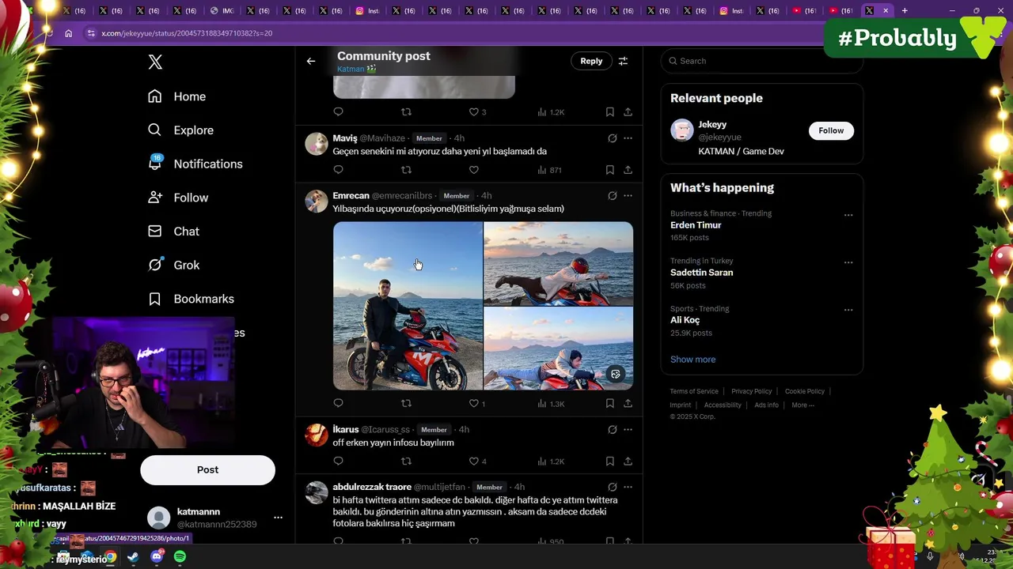The height and width of the screenshot is (569, 1013).
Task: Open Sadettin Saran trending topic
Action: pyautogui.click(x=701, y=273)
